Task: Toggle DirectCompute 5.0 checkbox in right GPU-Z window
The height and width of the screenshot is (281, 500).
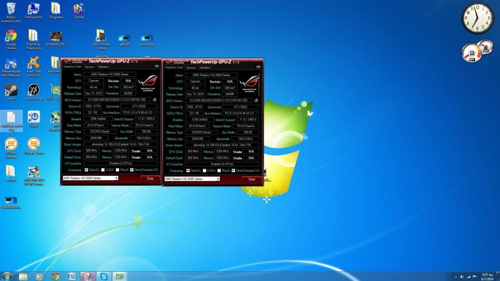Action: pyautogui.click(x=233, y=171)
